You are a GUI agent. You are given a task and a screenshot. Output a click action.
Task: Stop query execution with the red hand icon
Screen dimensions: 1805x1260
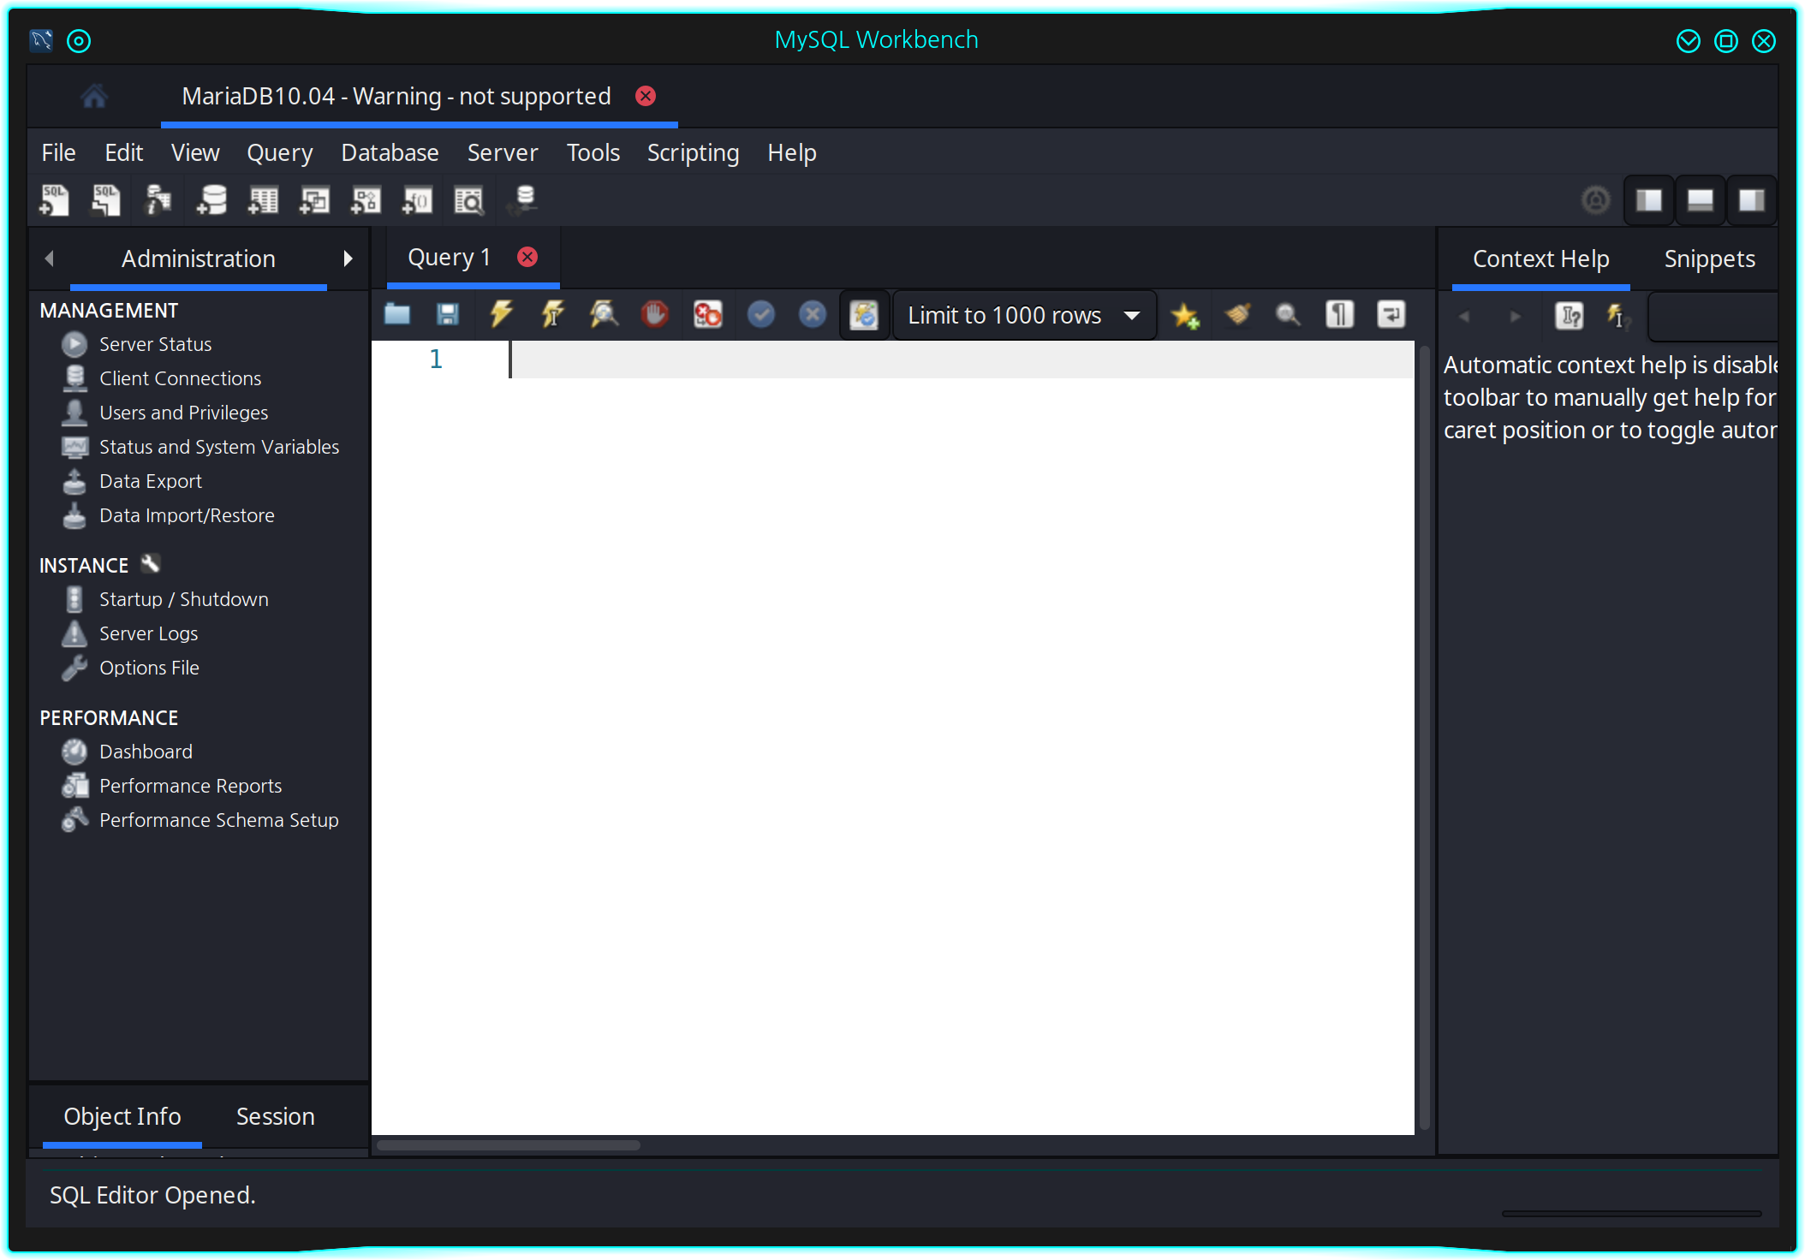(x=655, y=315)
